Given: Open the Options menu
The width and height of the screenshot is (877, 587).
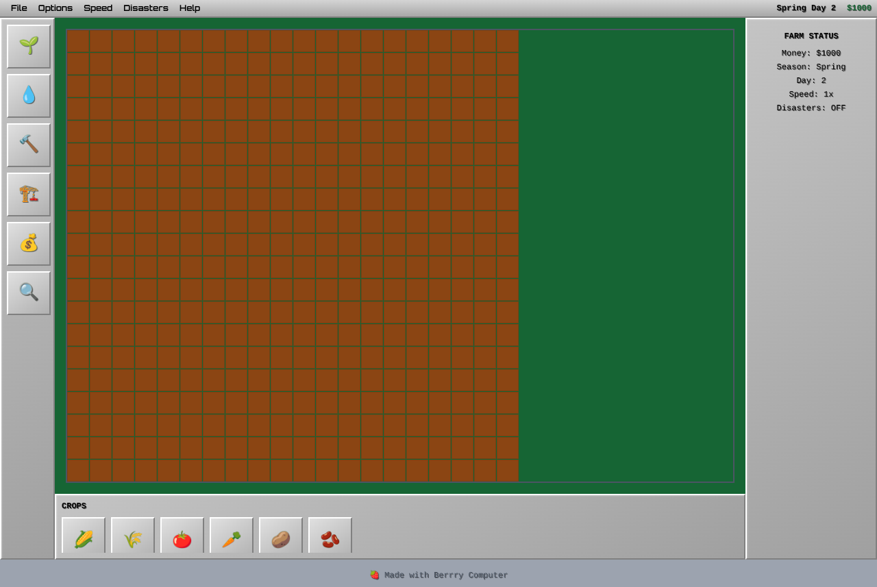Looking at the screenshot, I should [55, 8].
